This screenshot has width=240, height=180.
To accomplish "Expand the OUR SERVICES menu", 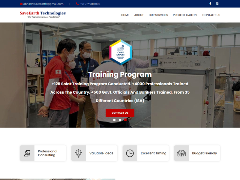I will click(x=158, y=15).
